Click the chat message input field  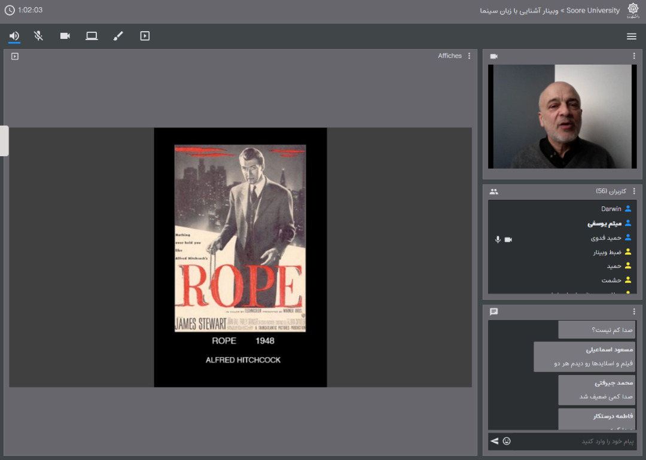575,441
